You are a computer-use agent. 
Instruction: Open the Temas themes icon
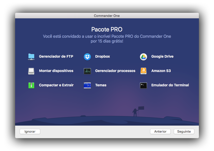[x=87, y=85]
